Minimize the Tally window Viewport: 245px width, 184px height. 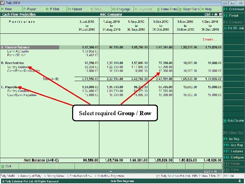coord(225,3)
